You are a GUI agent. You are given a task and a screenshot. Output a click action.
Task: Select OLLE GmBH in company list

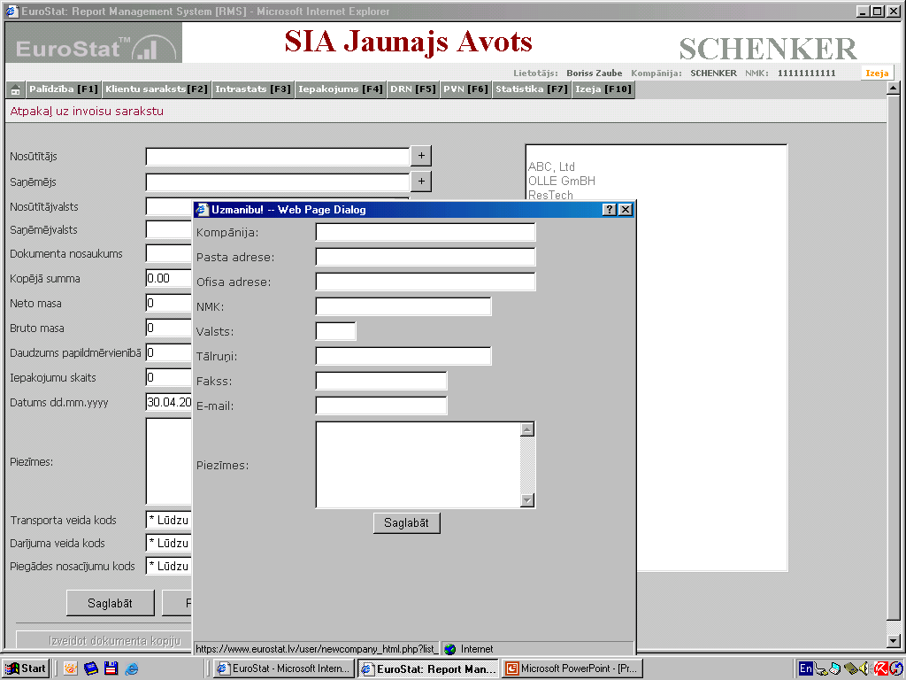tap(562, 181)
